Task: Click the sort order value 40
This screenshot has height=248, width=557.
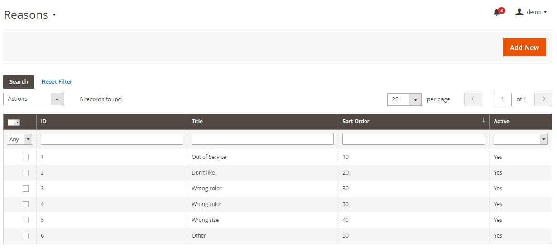Action: coord(346,220)
